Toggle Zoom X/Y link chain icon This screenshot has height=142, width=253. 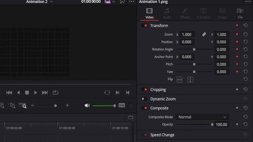tap(204, 34)
